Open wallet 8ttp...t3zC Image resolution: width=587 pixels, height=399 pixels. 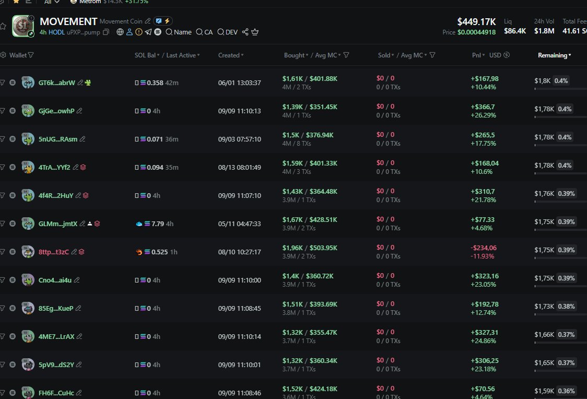coord(54,252)
